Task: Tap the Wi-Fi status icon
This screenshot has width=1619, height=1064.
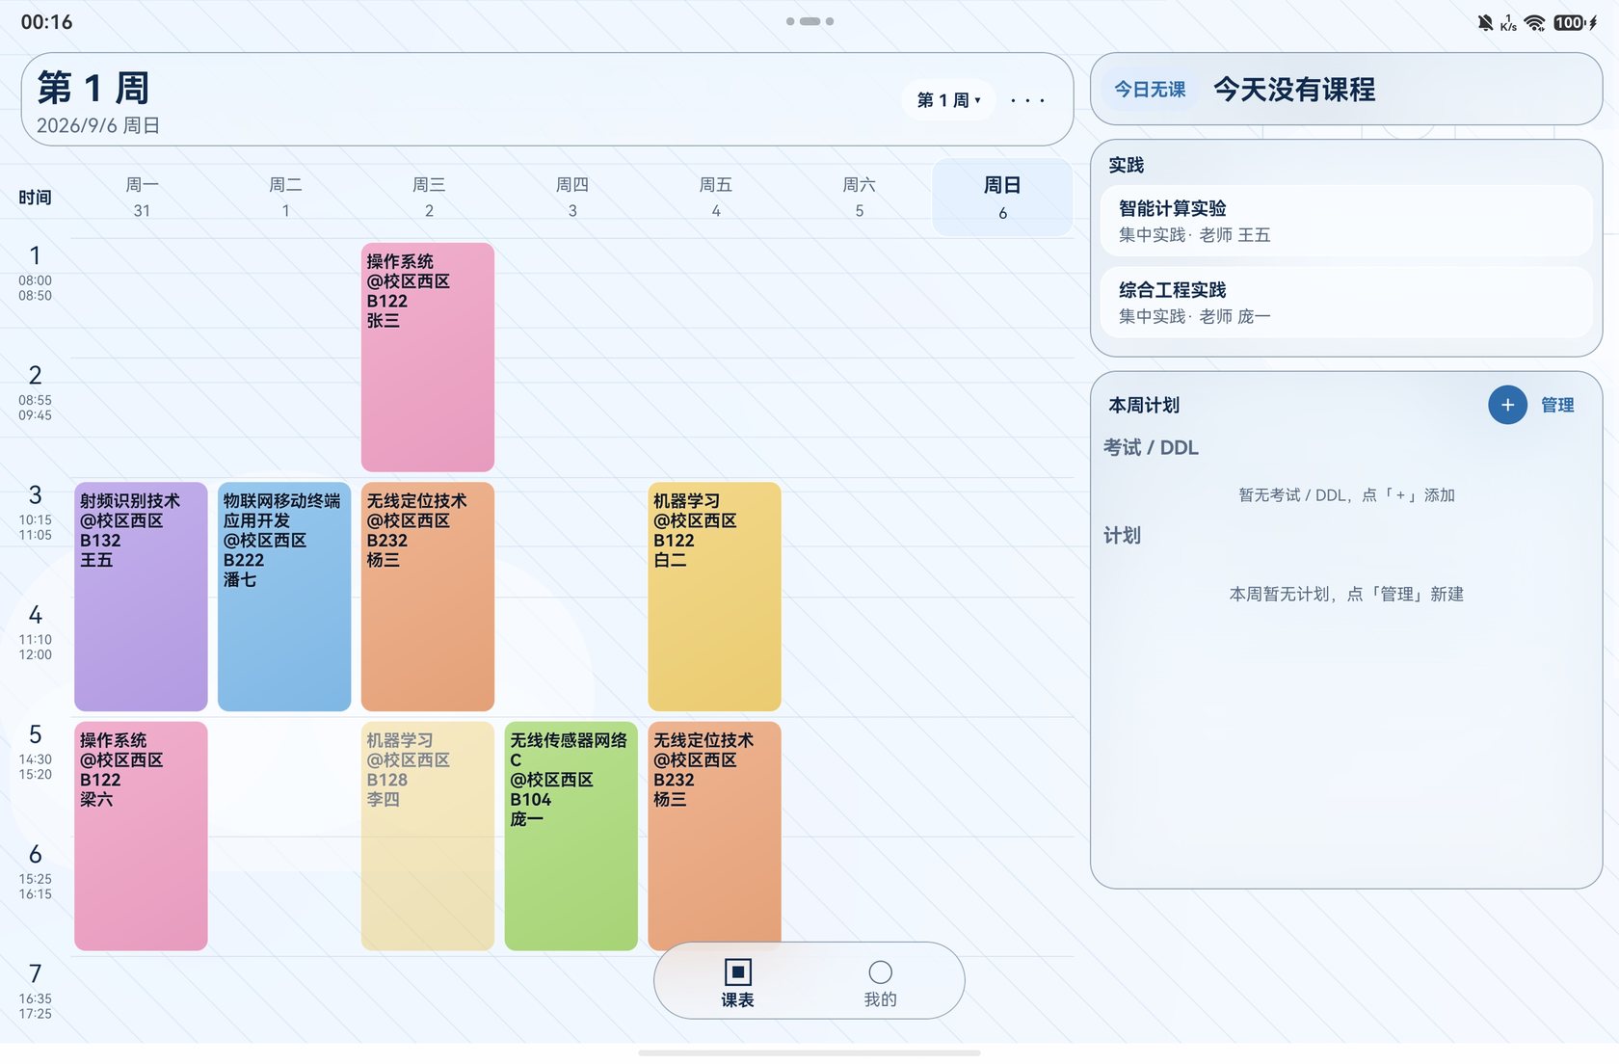Action: click(x=1534, y=22)
